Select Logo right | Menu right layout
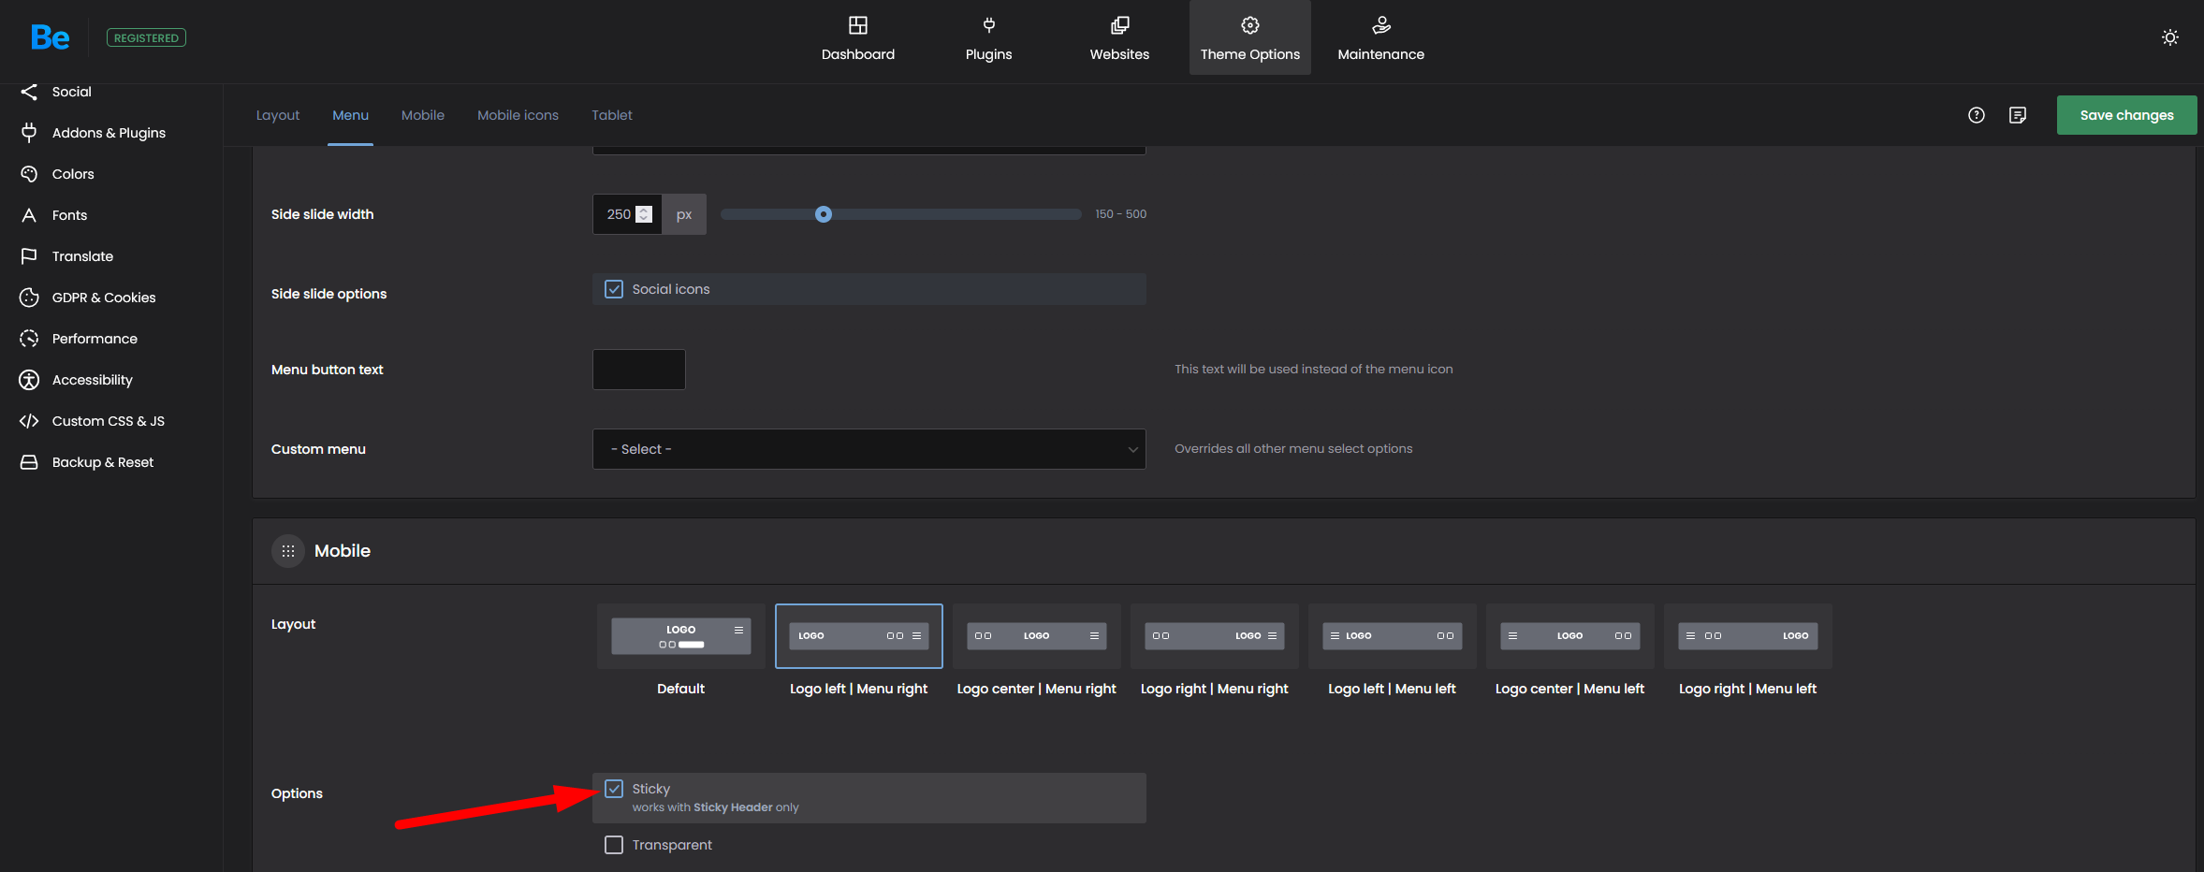This screenshot has height=872, width=2204. (x=1215, y=636)
